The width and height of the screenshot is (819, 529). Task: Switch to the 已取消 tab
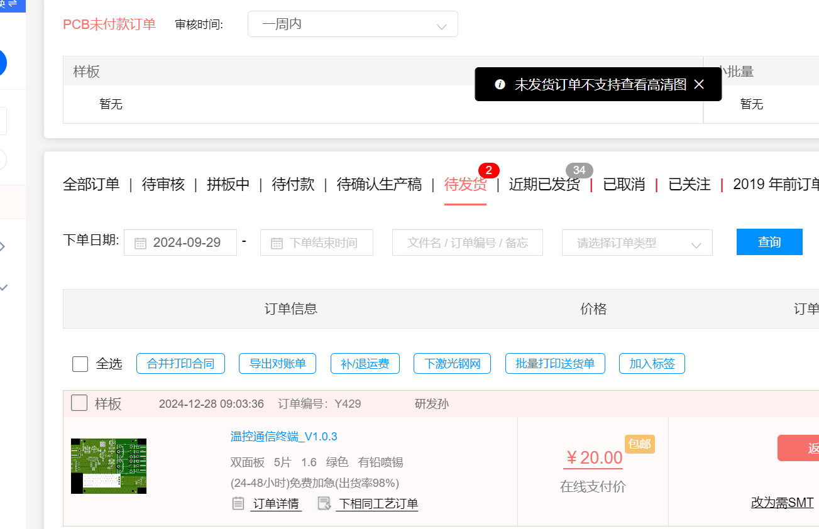[624, 184]
